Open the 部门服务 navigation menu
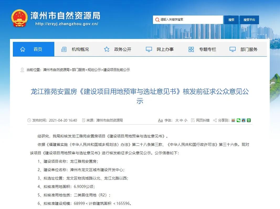The width and height of the screenshot is (280, 209). [248, 49]
